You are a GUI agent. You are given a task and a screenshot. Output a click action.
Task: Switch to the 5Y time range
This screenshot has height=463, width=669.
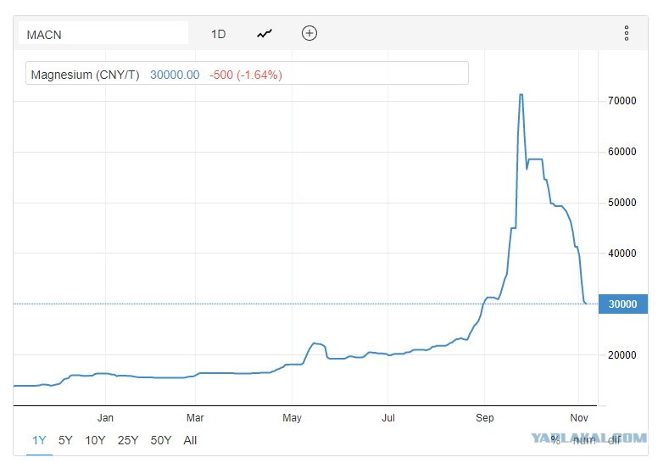[65, 440]
